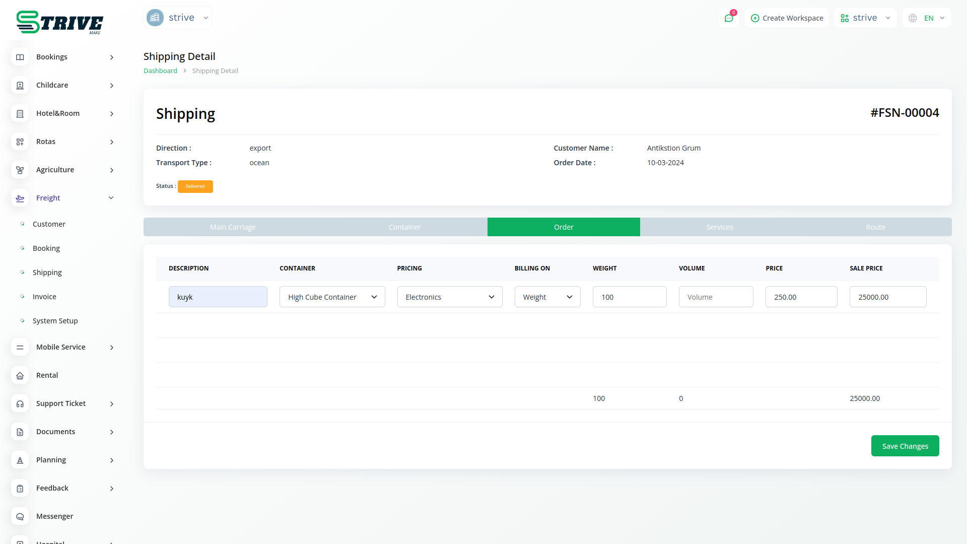Click the Messenger chat bubble icon
The image size is (967, 544).
pos(20,517)
